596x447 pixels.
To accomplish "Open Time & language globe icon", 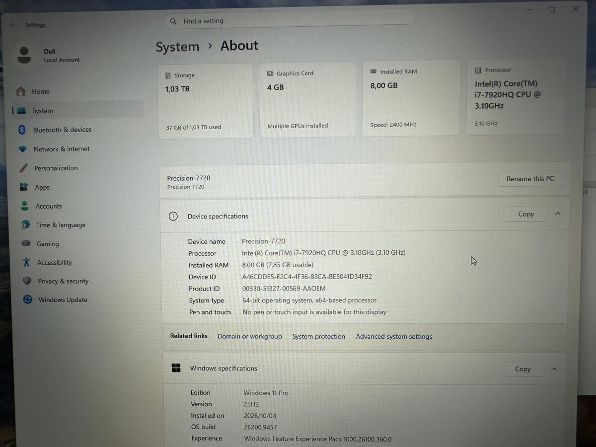I will [x=25, y=225].
